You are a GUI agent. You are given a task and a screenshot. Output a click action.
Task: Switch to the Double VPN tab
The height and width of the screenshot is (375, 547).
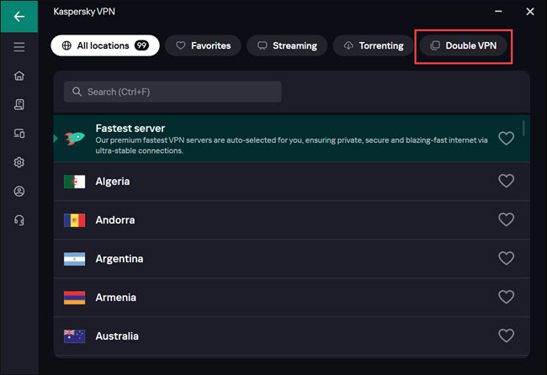464,45
